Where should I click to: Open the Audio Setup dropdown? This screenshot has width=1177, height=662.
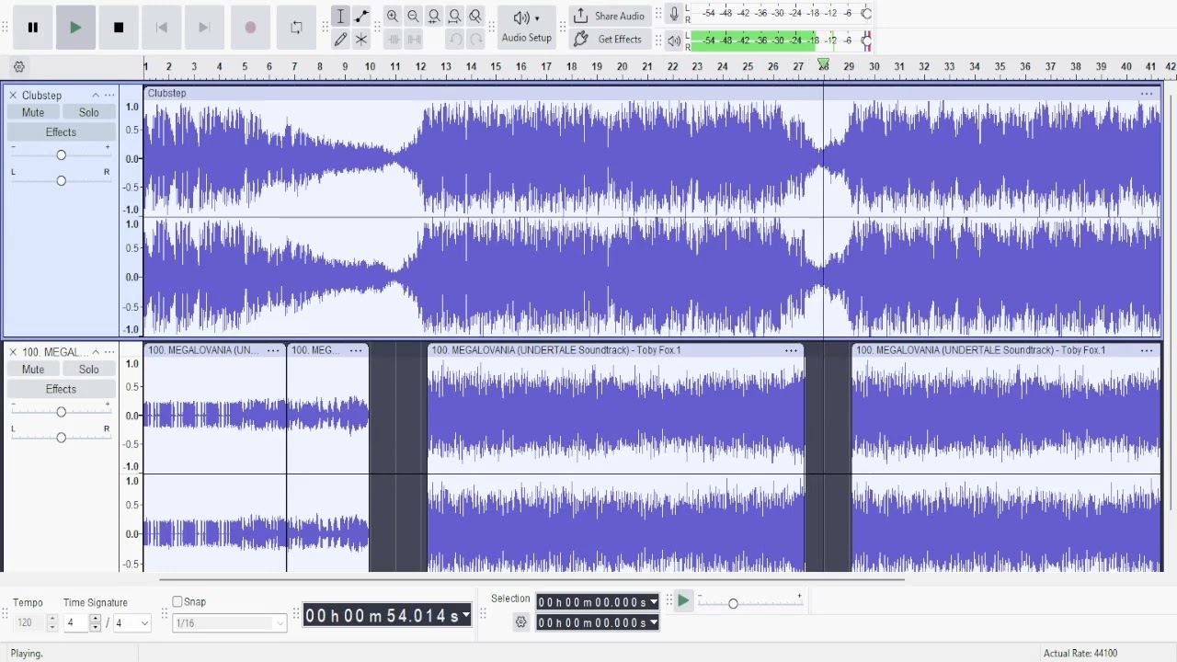pyautogui.click(x=527, y=28)
